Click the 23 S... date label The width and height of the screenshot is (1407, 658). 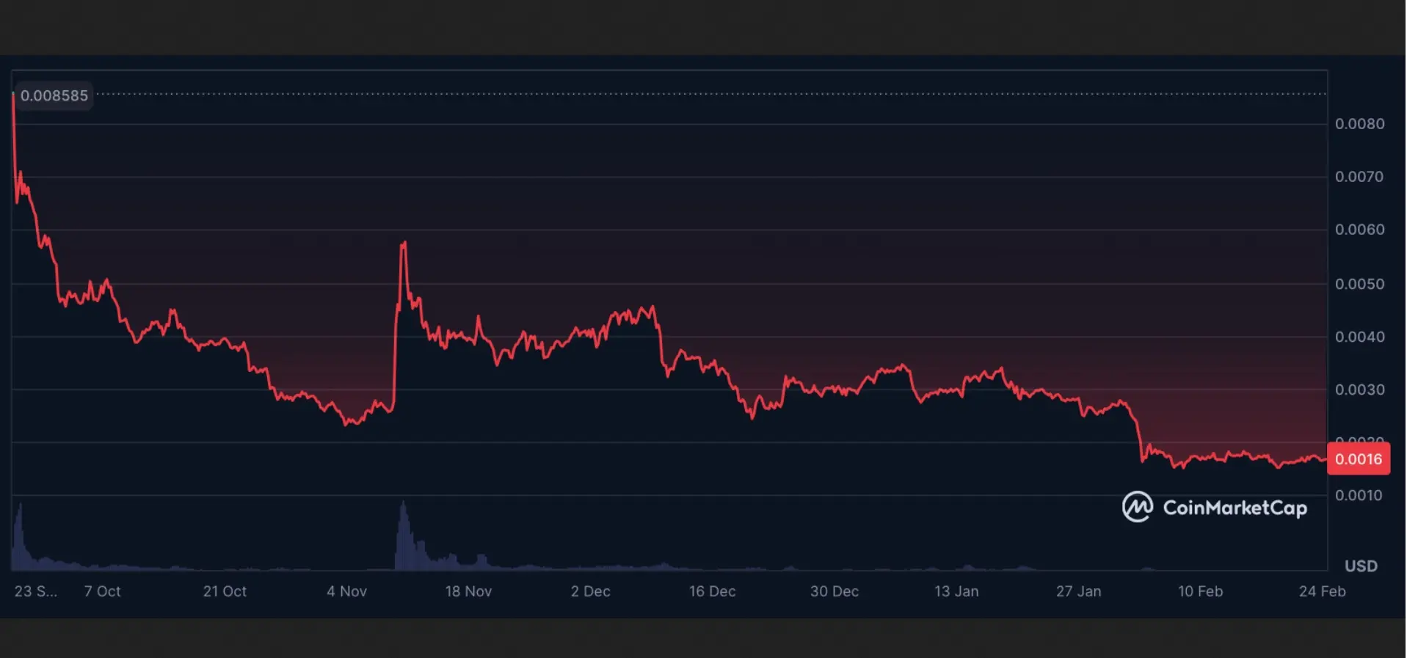pyautogui.click(x=36, y=591)
